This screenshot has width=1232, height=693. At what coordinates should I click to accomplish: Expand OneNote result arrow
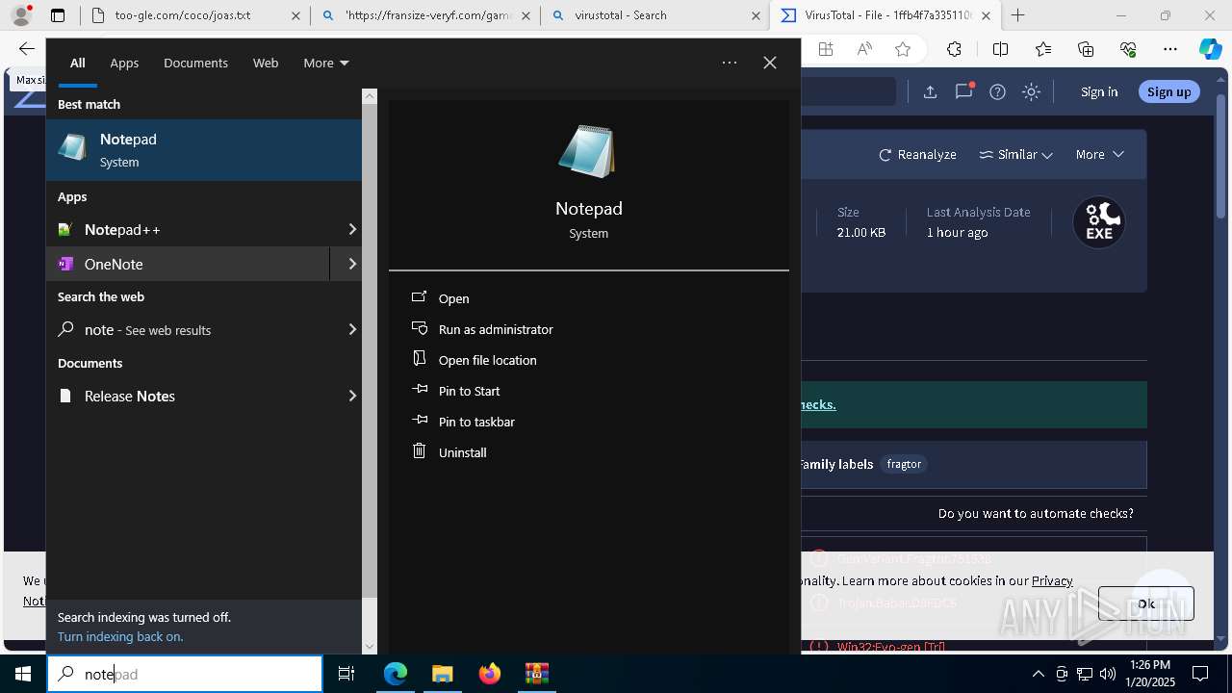pyautogui.click(x=352, y=264)
